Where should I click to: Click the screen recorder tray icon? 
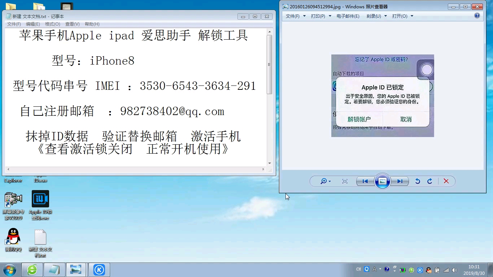[403, 270]
